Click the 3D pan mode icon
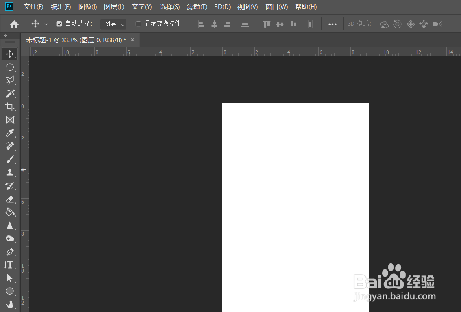Viewport: 461px width, 312px height. (411, 24)
